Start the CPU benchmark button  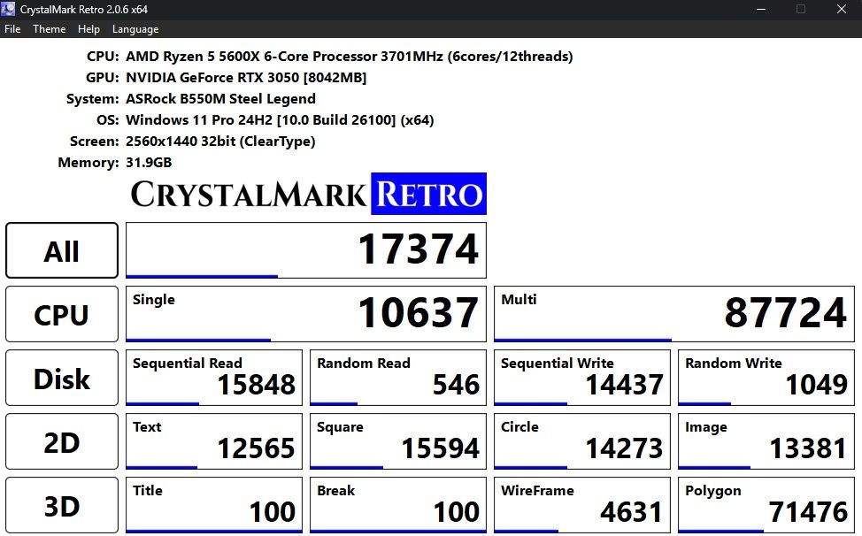[62, 314]
